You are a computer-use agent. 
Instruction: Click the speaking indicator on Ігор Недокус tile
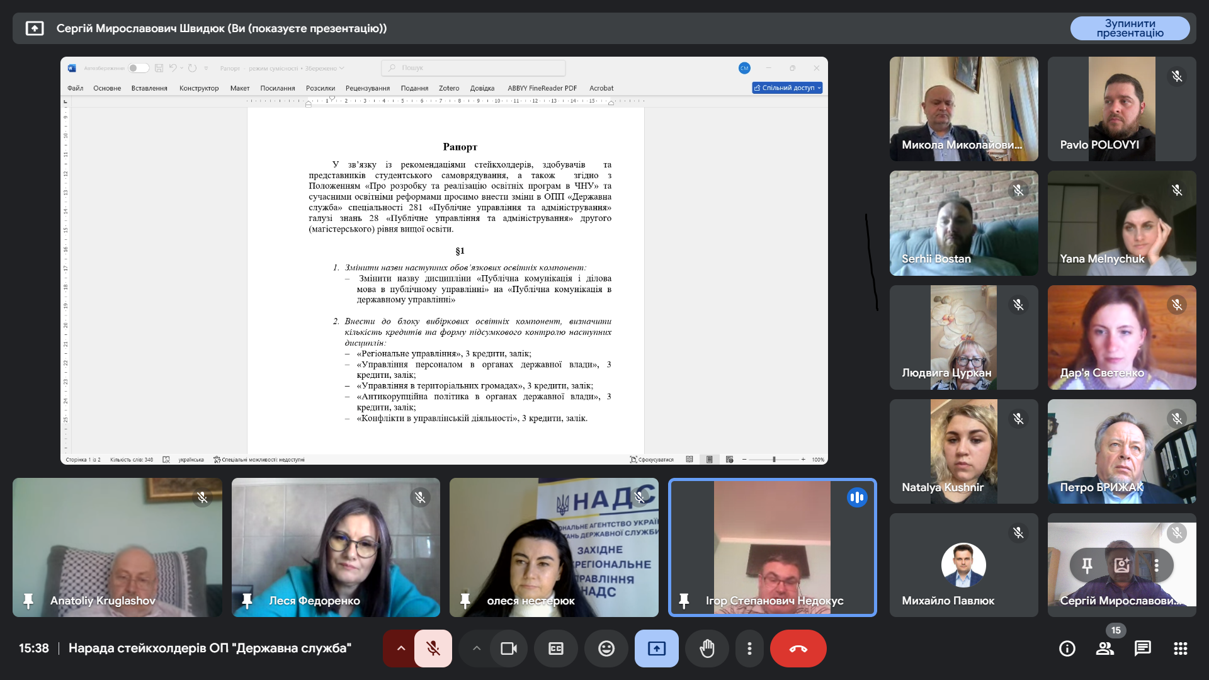(857, 497)
